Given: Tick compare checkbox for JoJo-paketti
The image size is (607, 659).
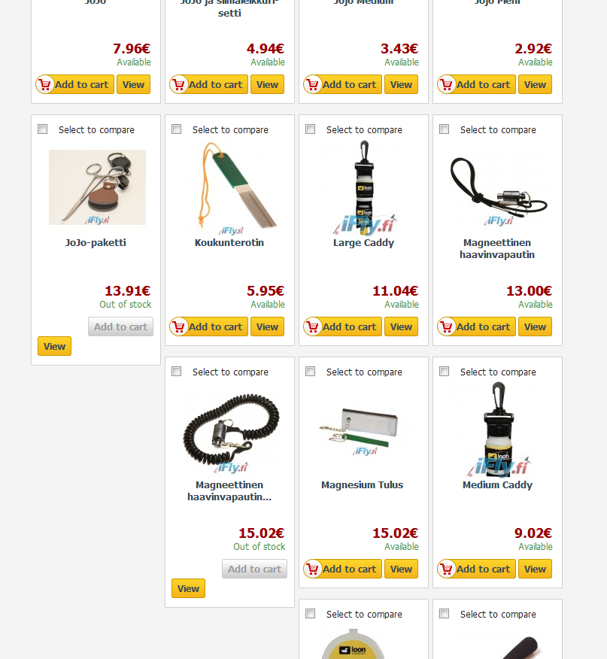Looking at the screenshot, I should tap(42, 129).
